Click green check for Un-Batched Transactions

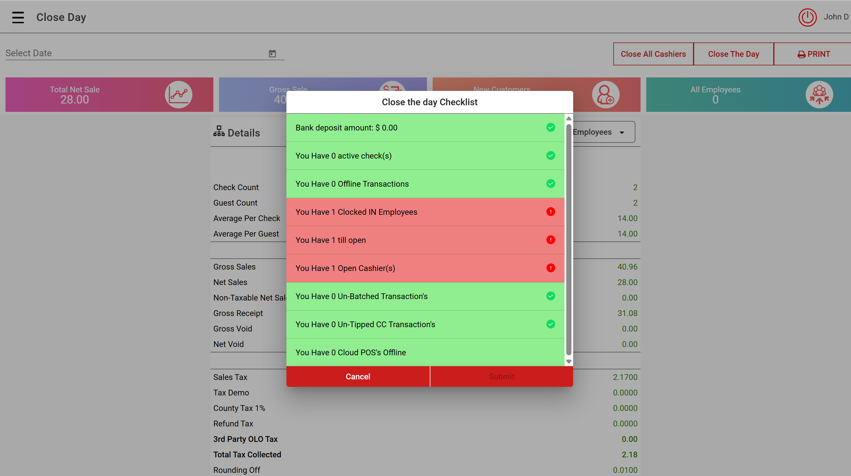(x=551, y=296)
